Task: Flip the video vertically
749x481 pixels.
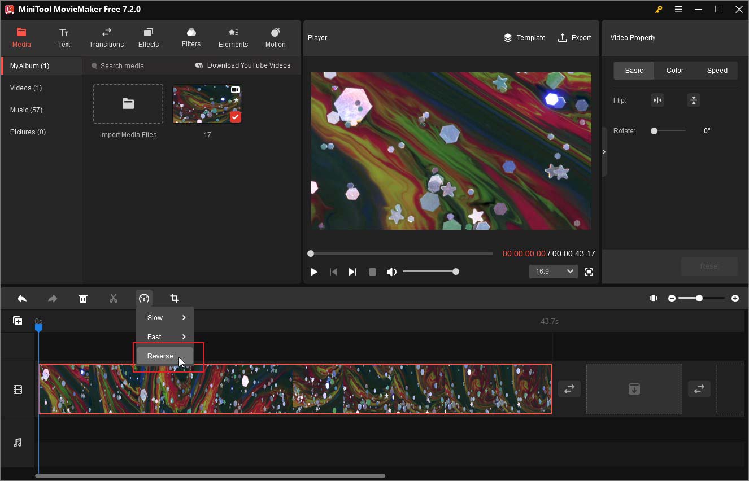Action: 694,100
